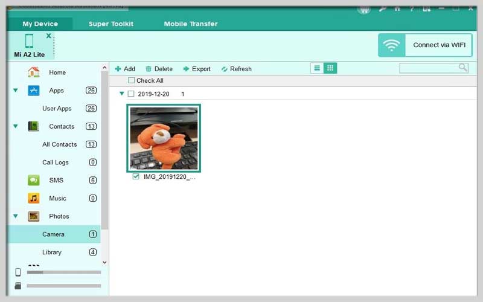Open the Super Toolkit tab
This screenshot has height=302, width=483.
click(111, 24)
